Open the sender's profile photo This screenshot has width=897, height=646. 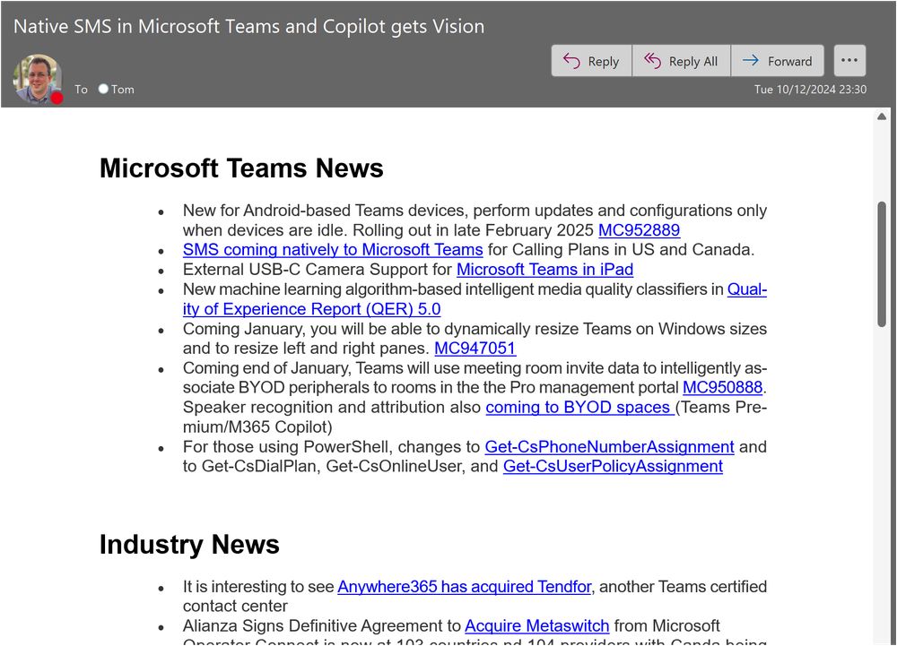[x=38, y=79]
